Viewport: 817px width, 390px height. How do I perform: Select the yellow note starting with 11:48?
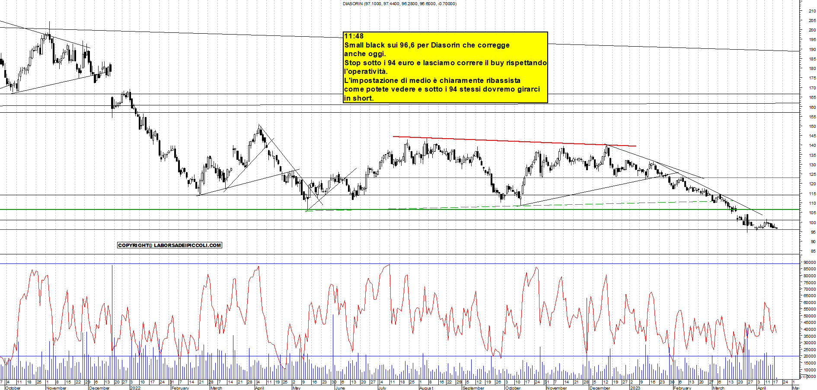tap(445, 67)
